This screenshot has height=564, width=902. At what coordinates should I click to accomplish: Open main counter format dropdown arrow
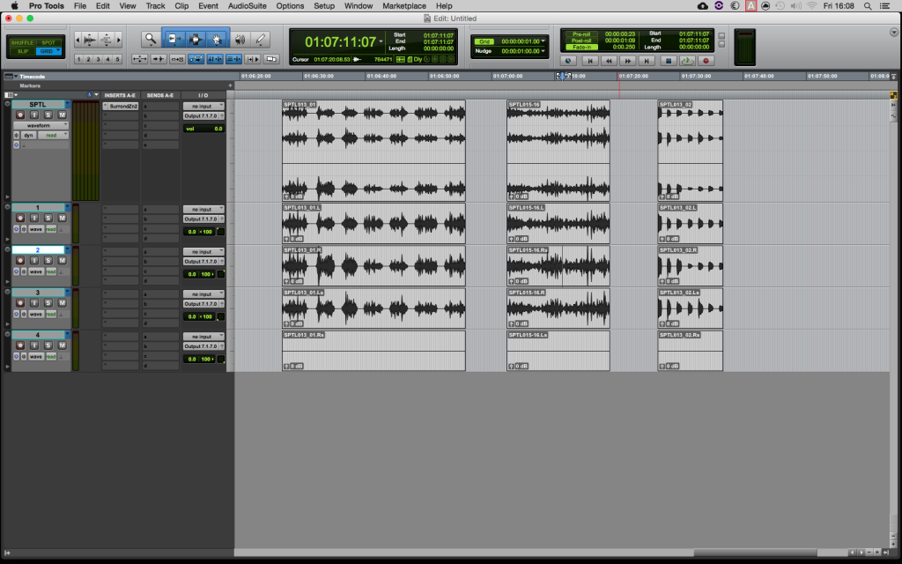(381, 42)
